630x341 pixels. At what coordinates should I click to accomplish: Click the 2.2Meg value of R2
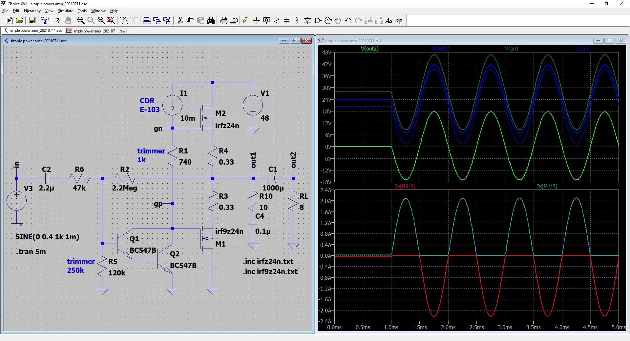coord(124,188)
